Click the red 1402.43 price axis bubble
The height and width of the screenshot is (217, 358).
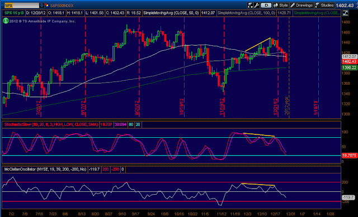pos(349,61)
